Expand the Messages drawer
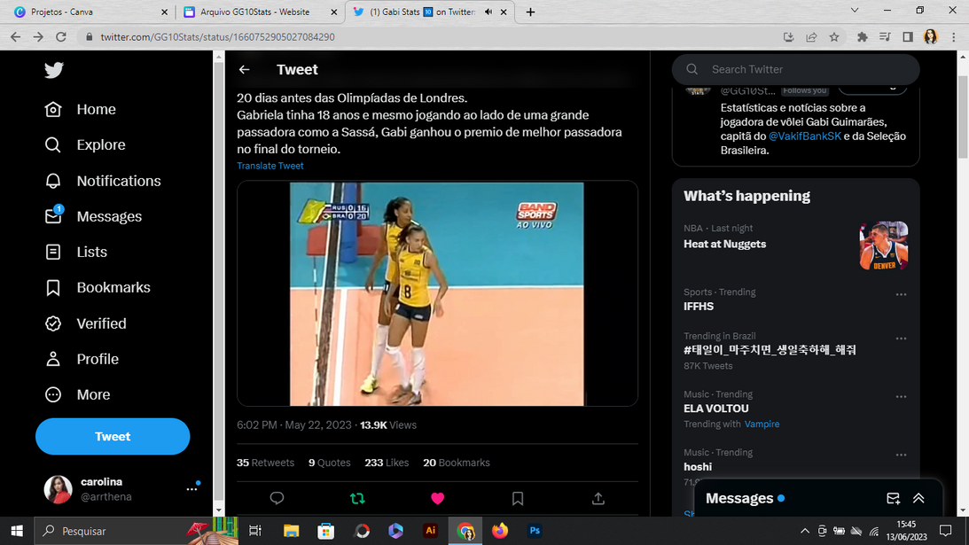The image size is (969, 545). pos(919,498)
